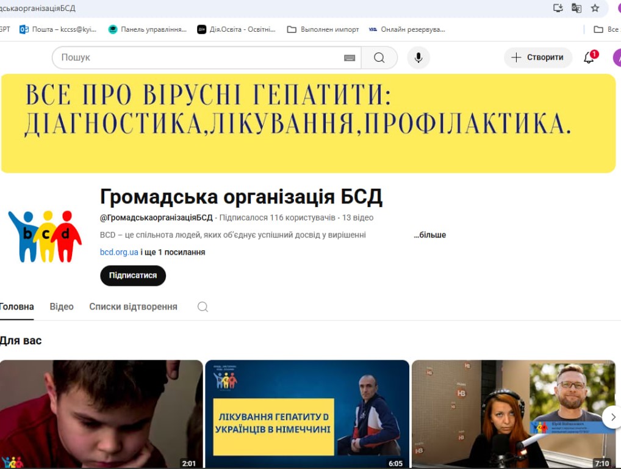
Task: Search within channel using magnifier icon
Action: [x=203, y=307]
